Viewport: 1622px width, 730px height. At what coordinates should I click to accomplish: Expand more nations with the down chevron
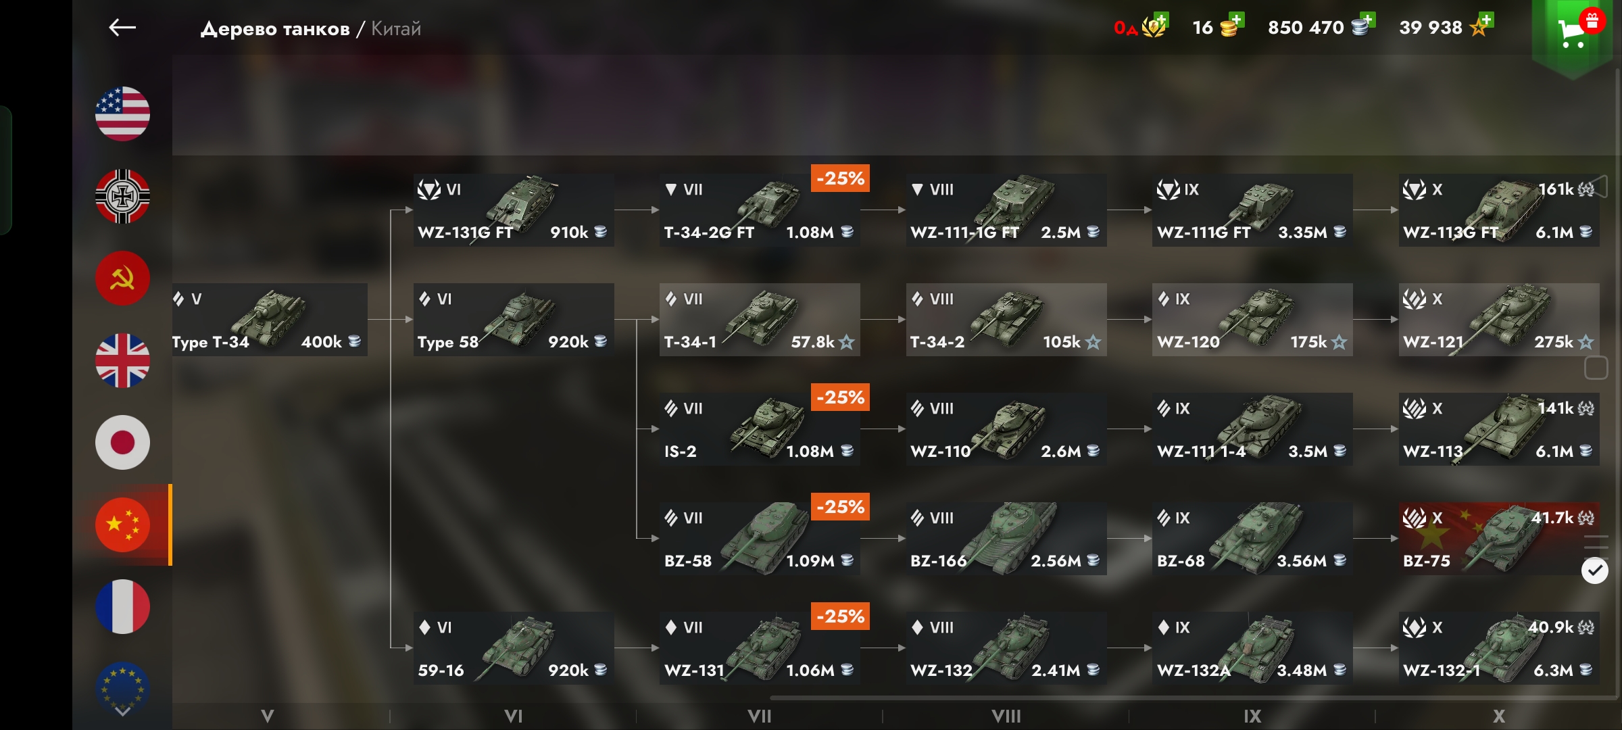[122, 711]
